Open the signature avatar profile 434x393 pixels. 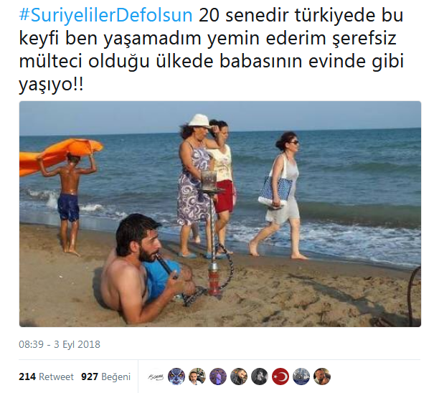pos(156,377)
